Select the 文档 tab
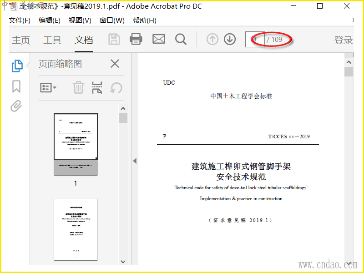 point(84,40)
